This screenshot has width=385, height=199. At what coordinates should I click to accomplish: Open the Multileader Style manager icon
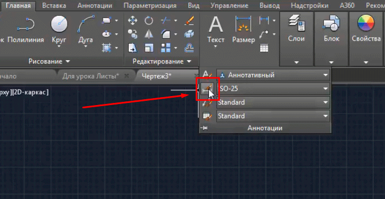[x=208, y=102]
